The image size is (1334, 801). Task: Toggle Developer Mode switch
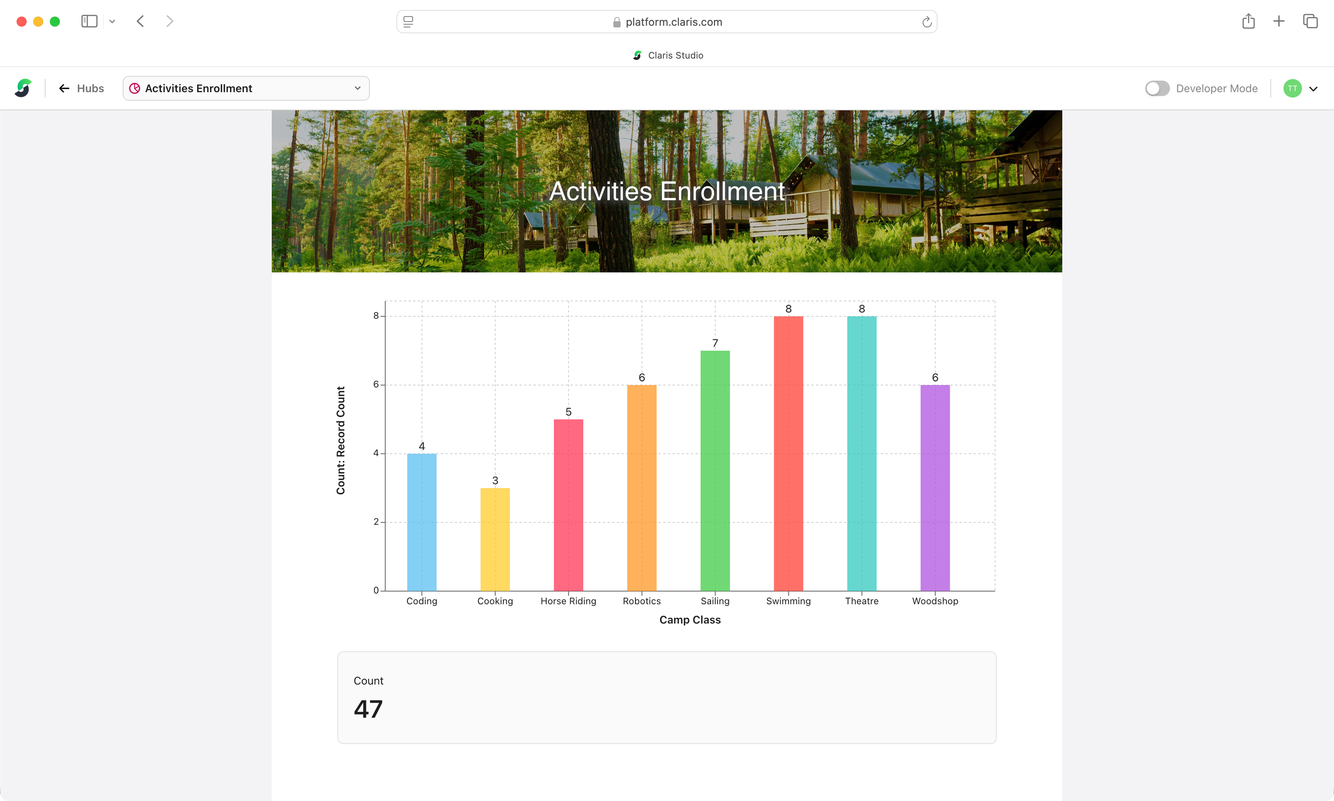click(x=1157, y=88)
